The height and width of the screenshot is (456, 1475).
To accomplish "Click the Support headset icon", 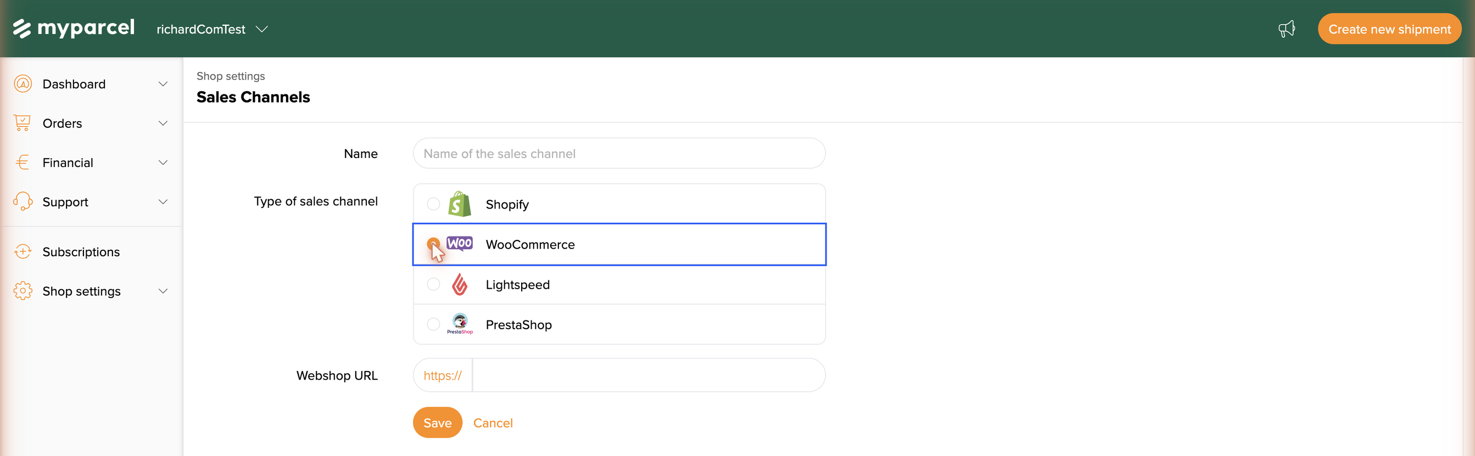I will coord(23,201).
